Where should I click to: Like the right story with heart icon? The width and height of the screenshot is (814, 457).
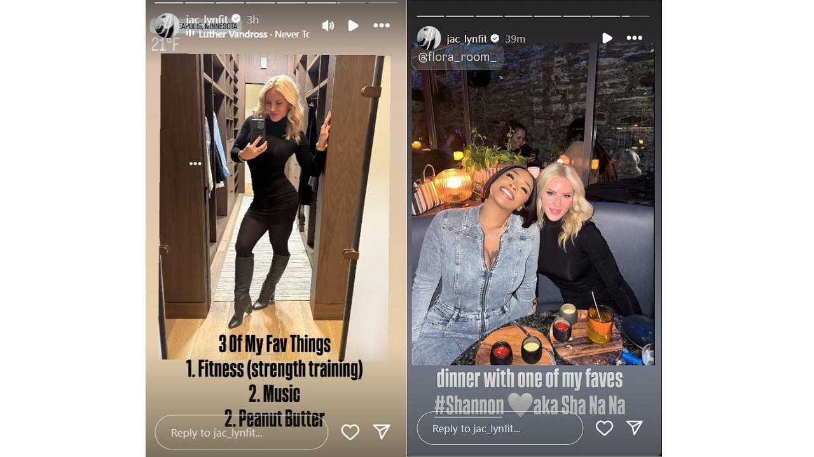(604, 428)
